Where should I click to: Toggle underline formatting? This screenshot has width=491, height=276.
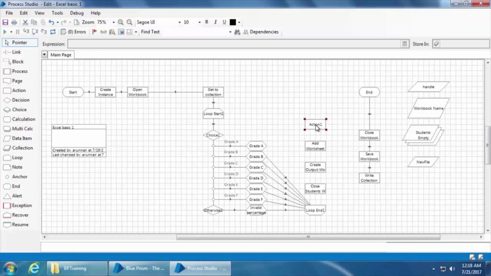click(x=224, y=22)
